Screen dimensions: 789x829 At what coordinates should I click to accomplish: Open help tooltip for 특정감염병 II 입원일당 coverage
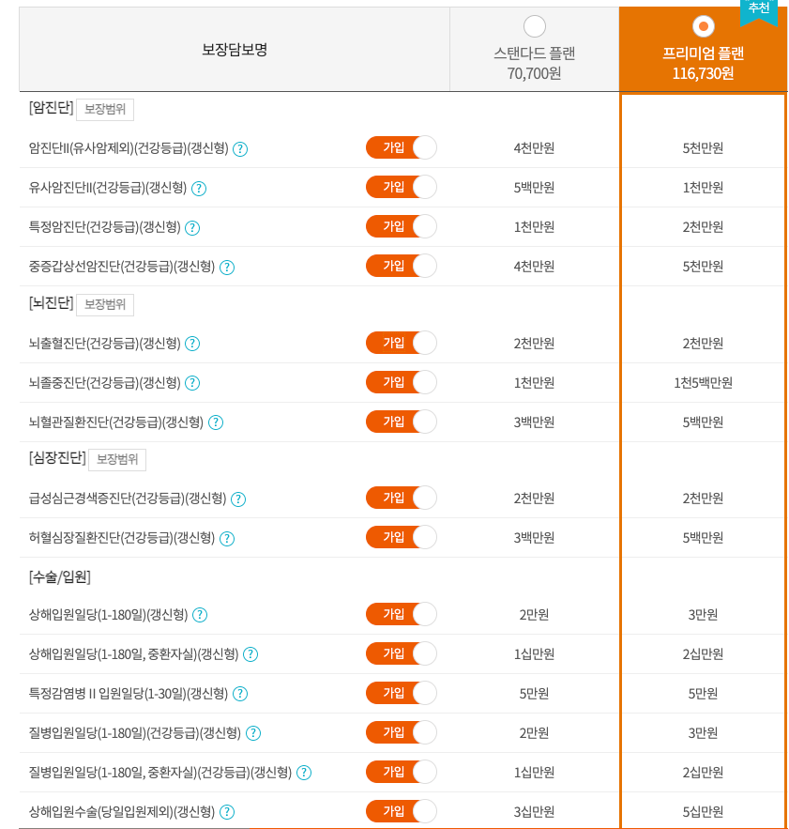coord(239,693)
